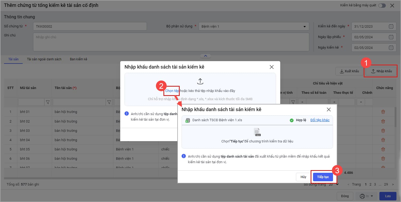Click the green Hợp lệ check icon

coord(292,120)
